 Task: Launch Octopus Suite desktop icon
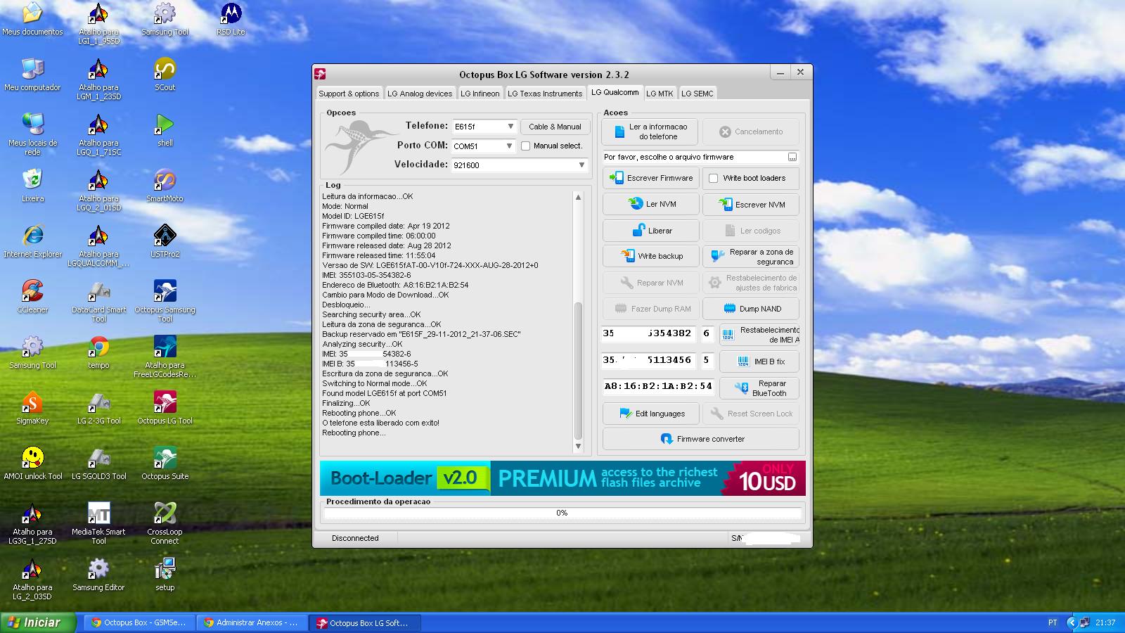[x=165, y=463]
